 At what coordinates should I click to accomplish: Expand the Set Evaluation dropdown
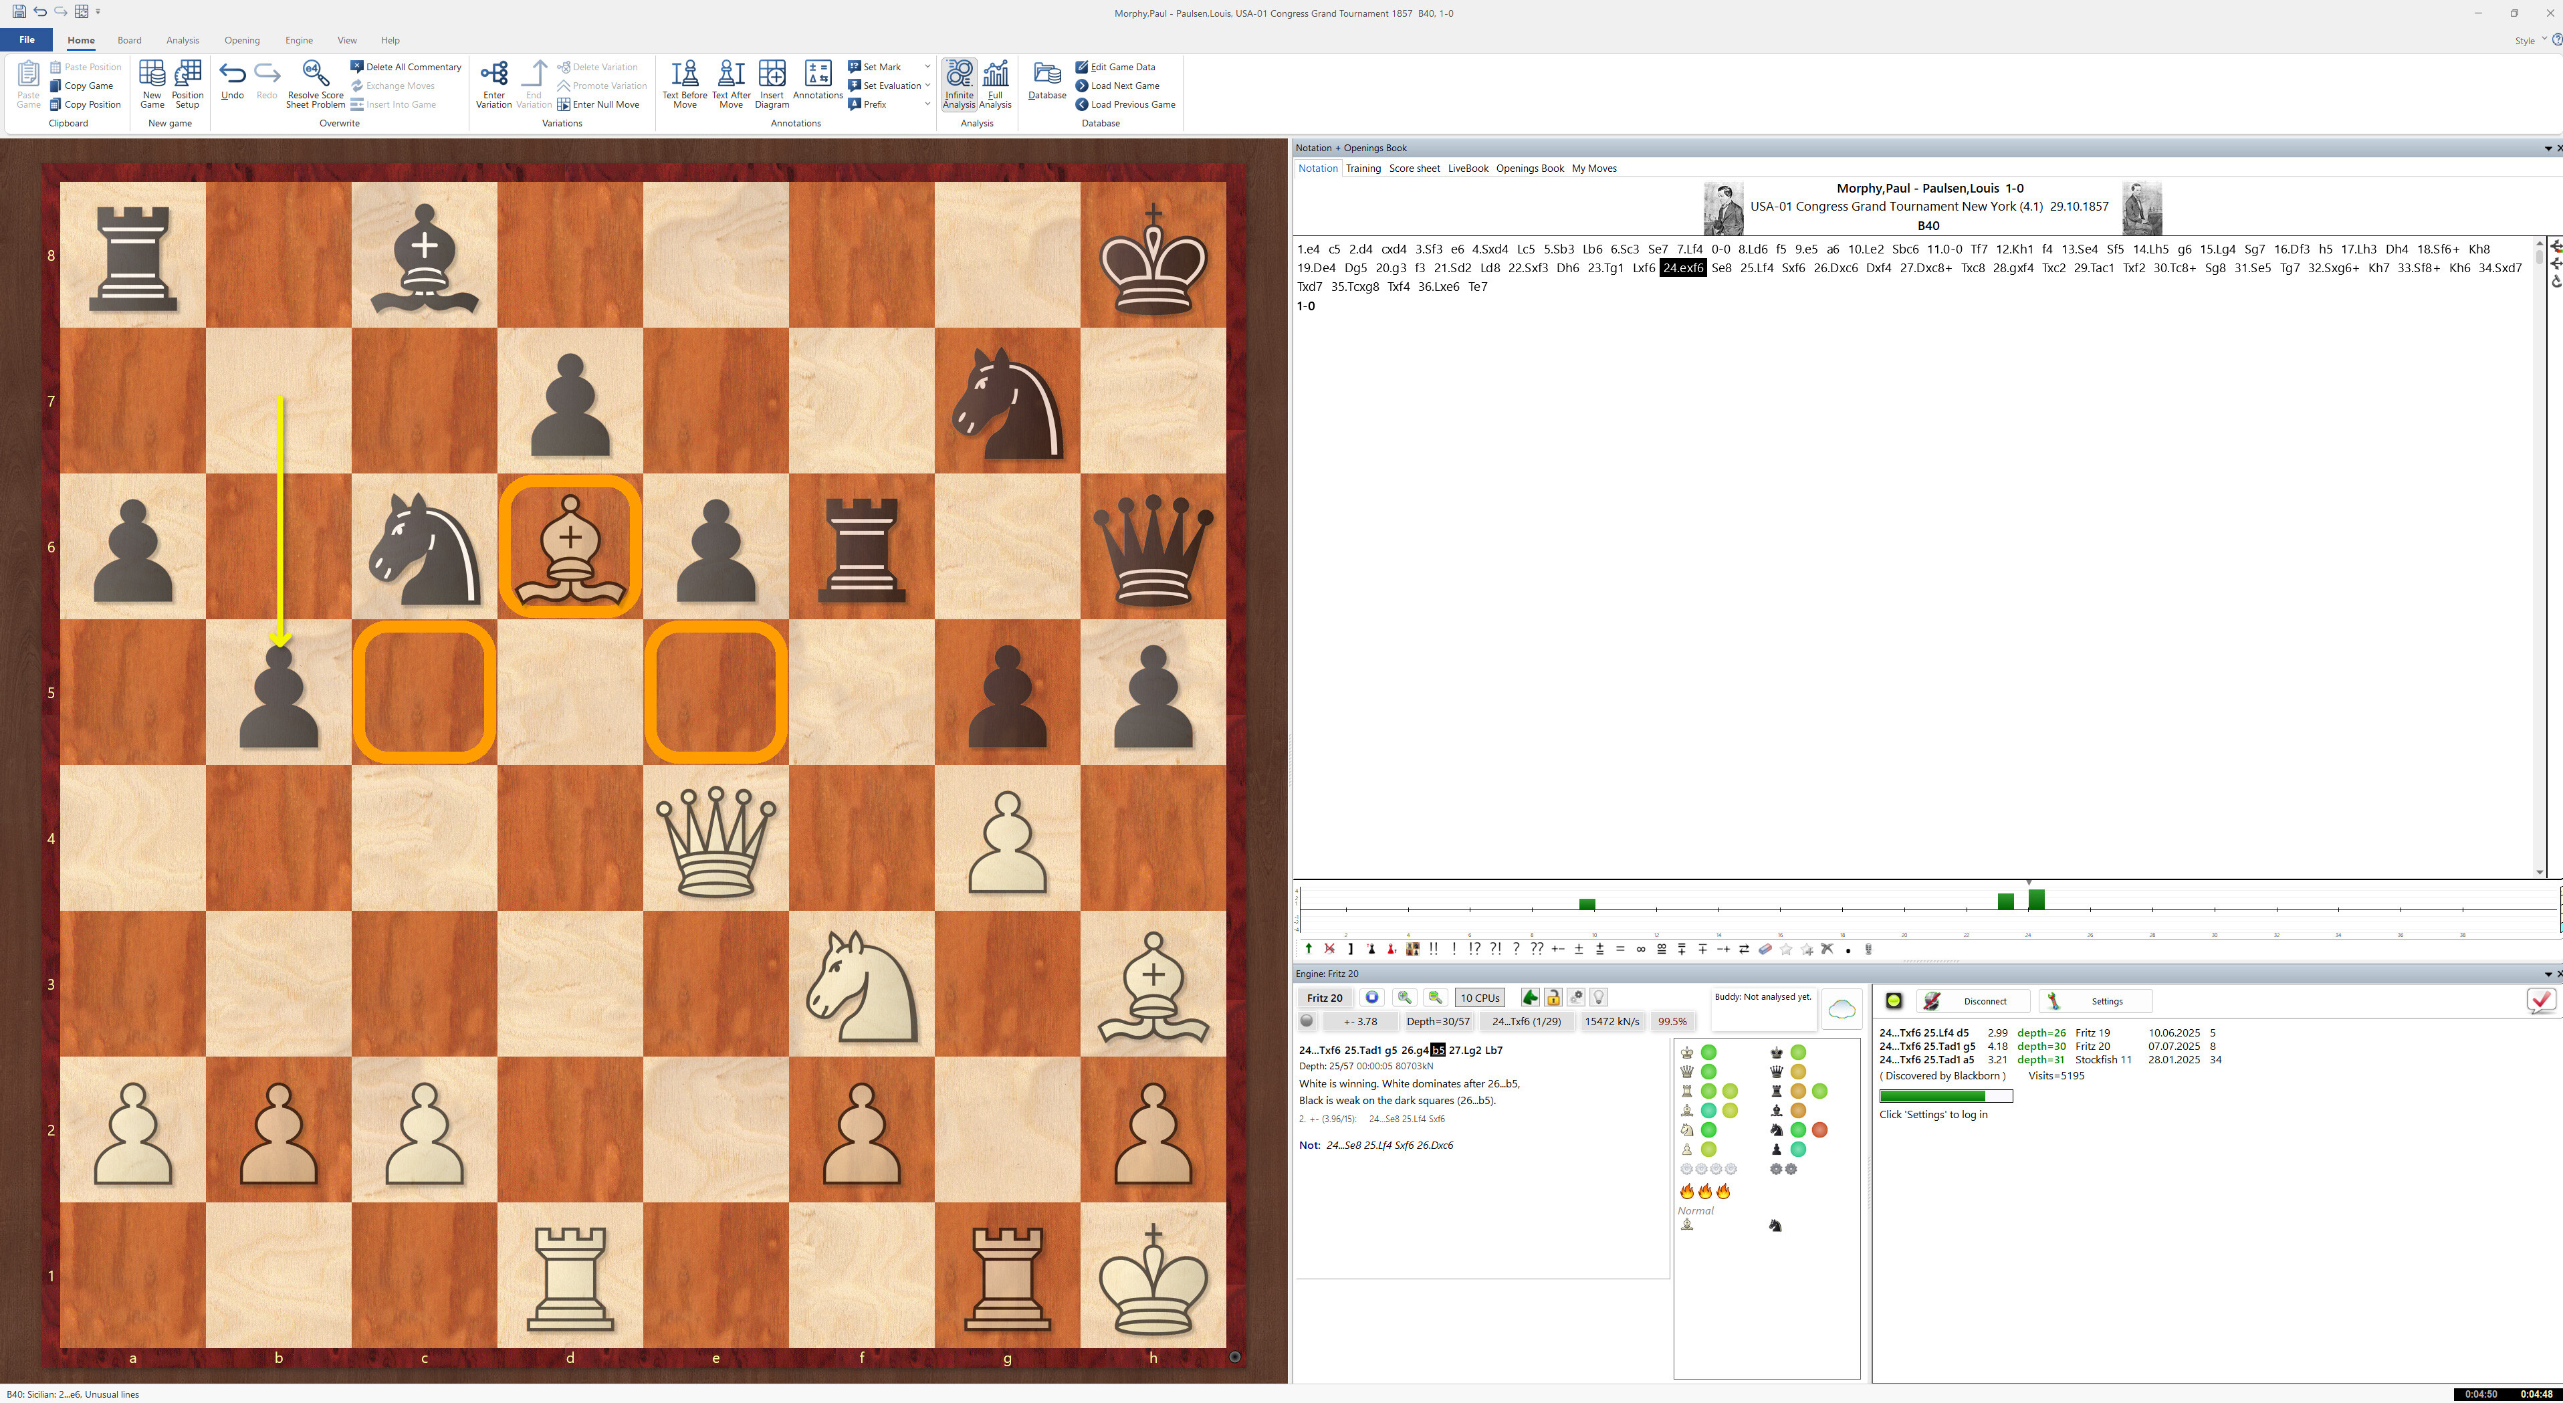[927, 84]
